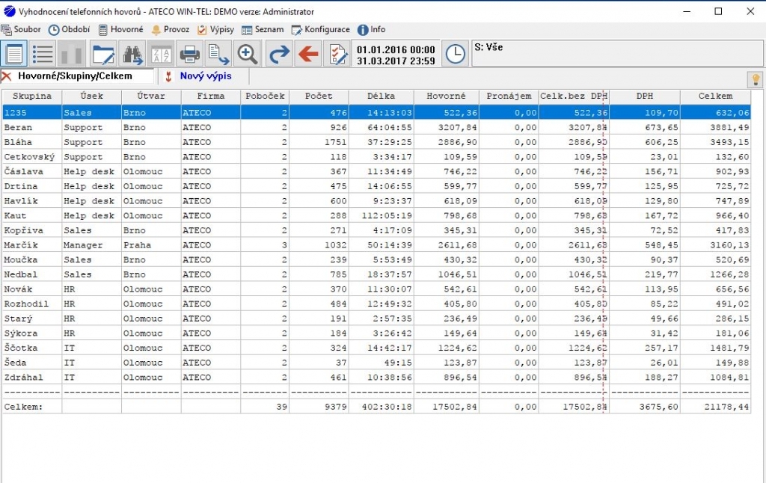Screen dimensions: 766x483
Task: Open the Soubor menu
Action: [x=21, y=29]
